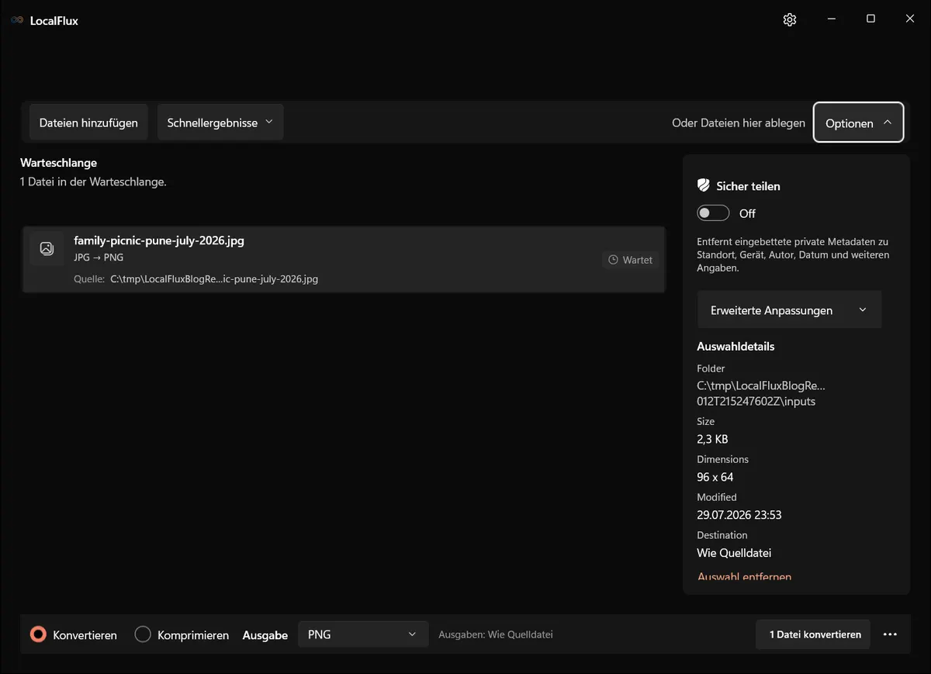The image size is (931, 674).
Task: Click the Ausgabe label
Action: tap(265, 635)
